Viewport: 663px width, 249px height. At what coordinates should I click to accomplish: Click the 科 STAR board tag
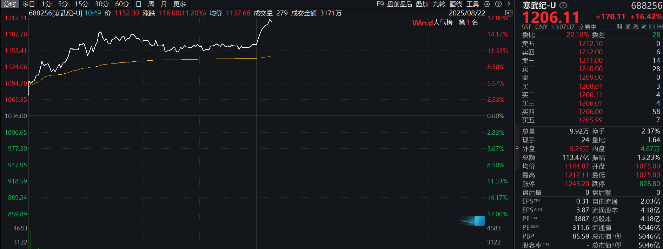pyautogui.click(x=619, y=27)
